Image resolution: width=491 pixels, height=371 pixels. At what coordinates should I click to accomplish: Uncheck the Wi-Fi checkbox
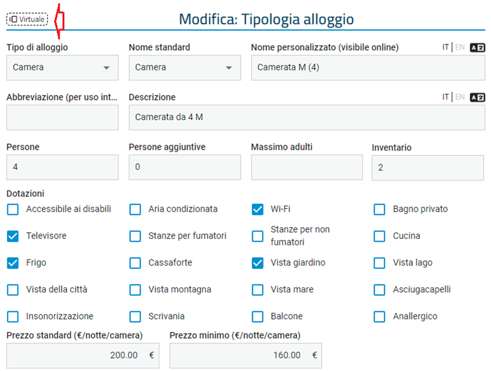click(257, 209)
